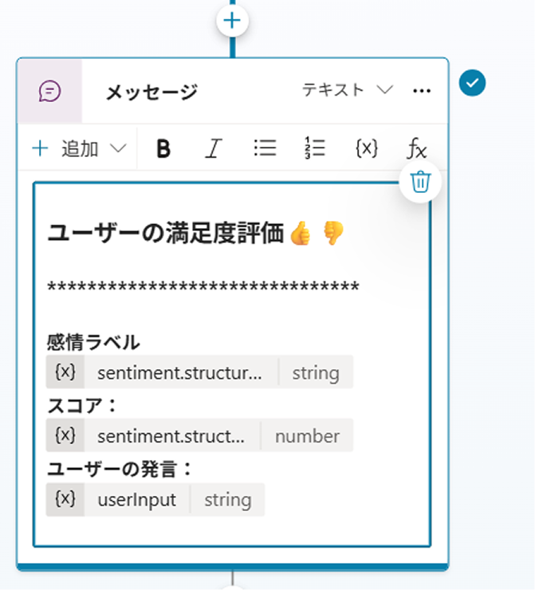
Task: Expand the 追加 dropdown chevron
Action: (118, 148)
